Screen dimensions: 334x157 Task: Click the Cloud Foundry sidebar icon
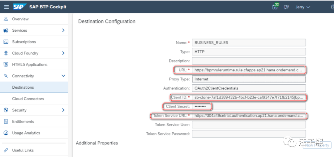[6, 53]
